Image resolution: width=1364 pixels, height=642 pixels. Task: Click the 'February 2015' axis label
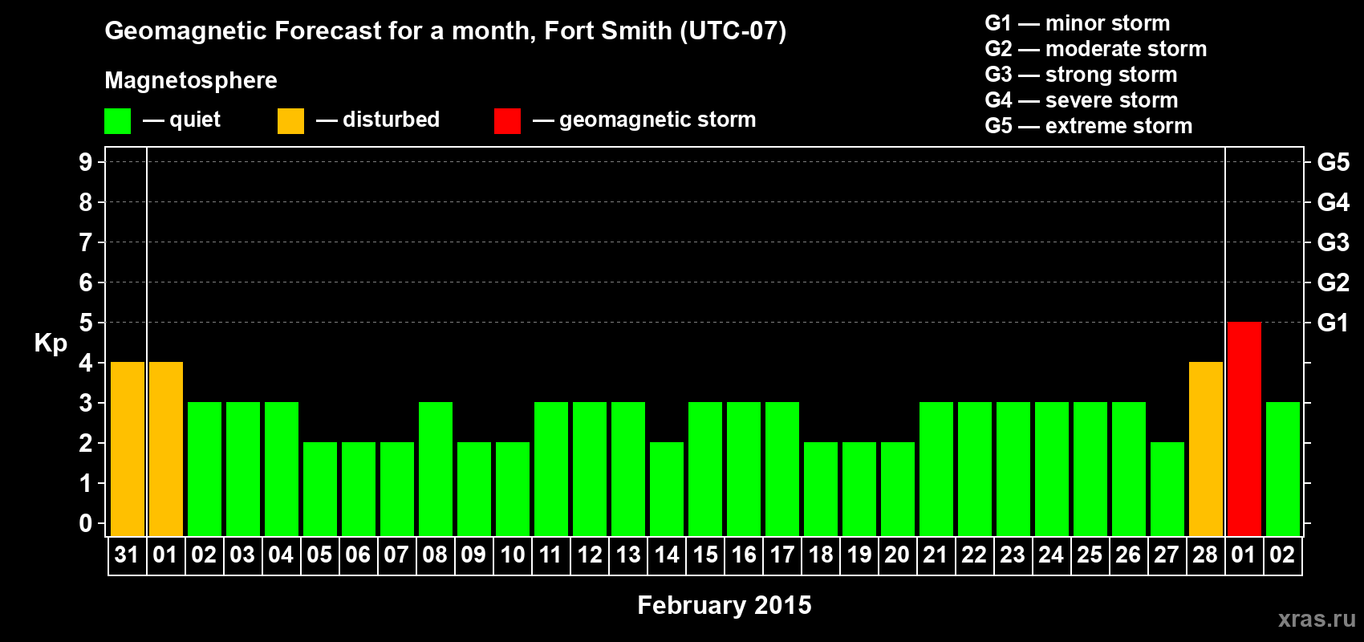click(725, 605)
